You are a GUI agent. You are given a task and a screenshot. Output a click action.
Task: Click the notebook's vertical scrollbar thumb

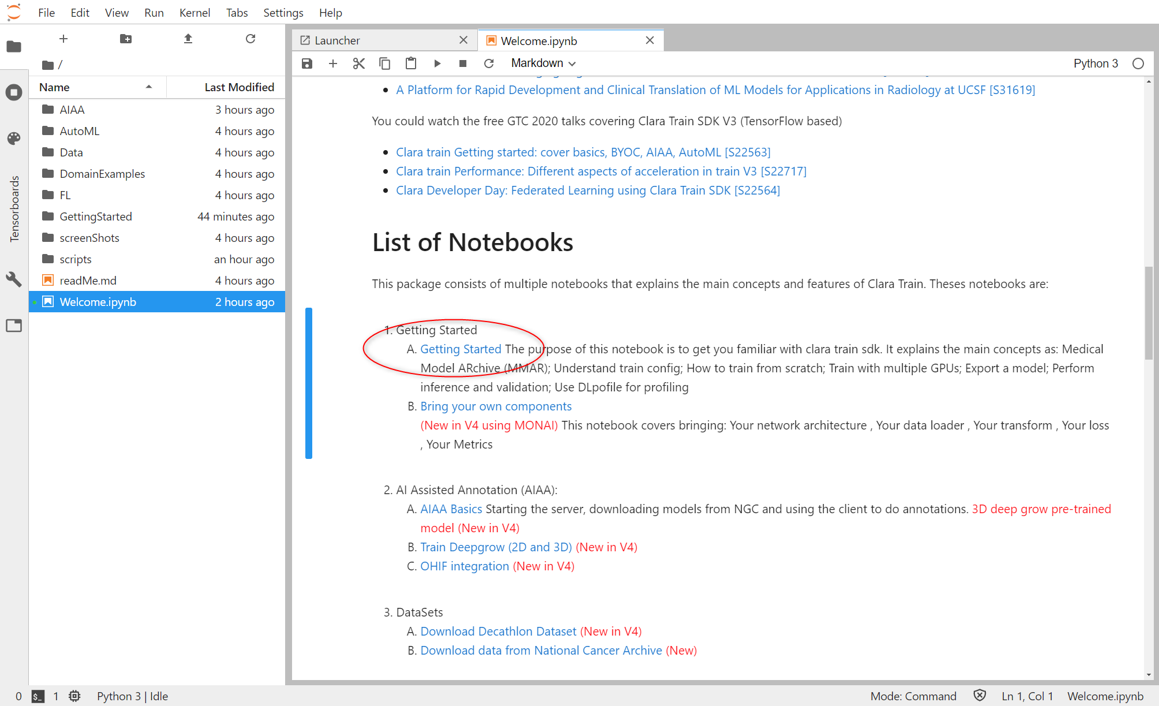click(1149, 312)
